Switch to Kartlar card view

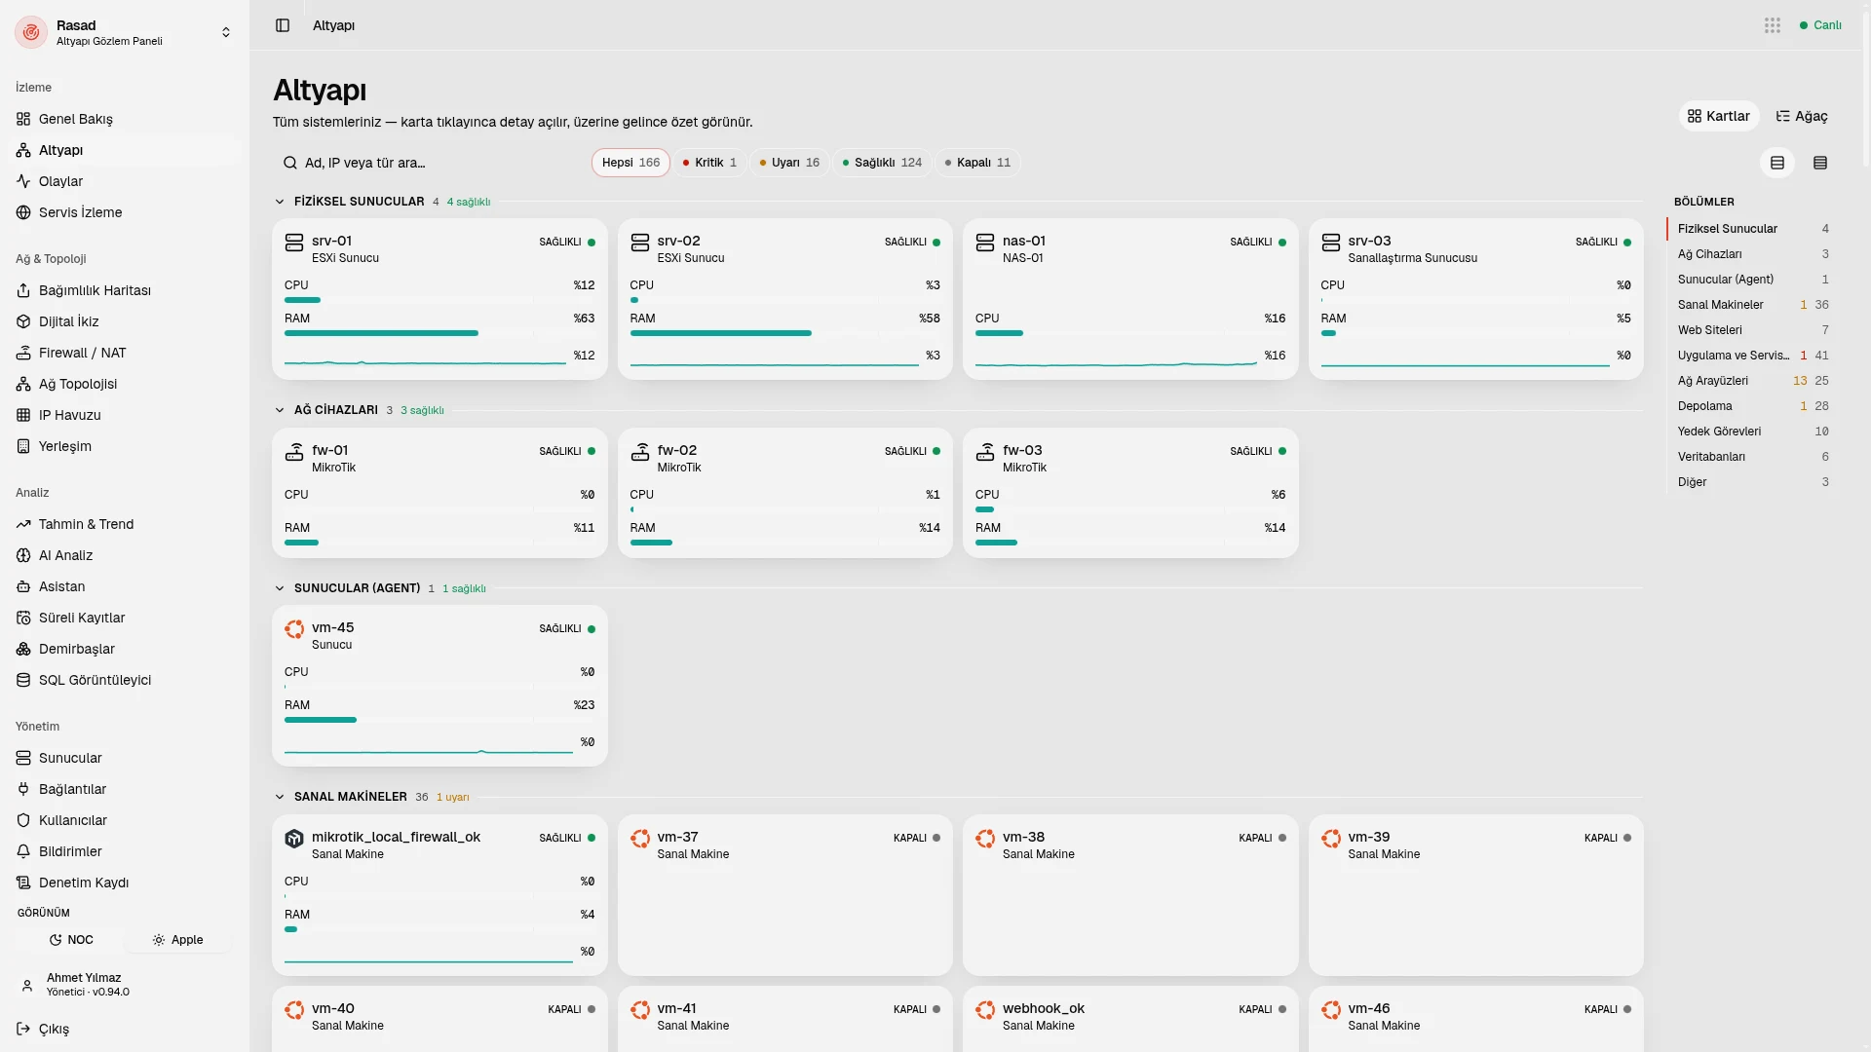pos(1718,116)
